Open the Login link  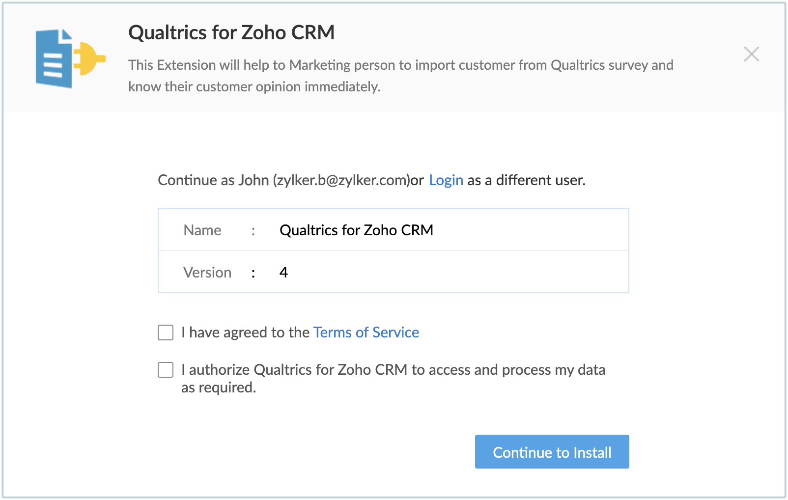point(446,180)
